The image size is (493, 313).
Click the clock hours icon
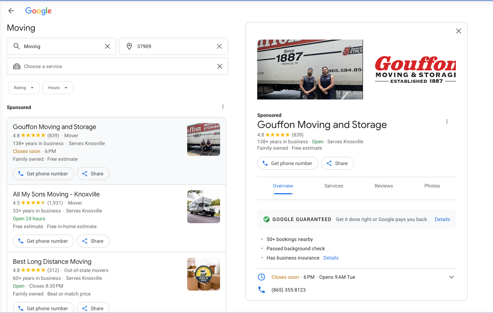click(x=262, y=277)
